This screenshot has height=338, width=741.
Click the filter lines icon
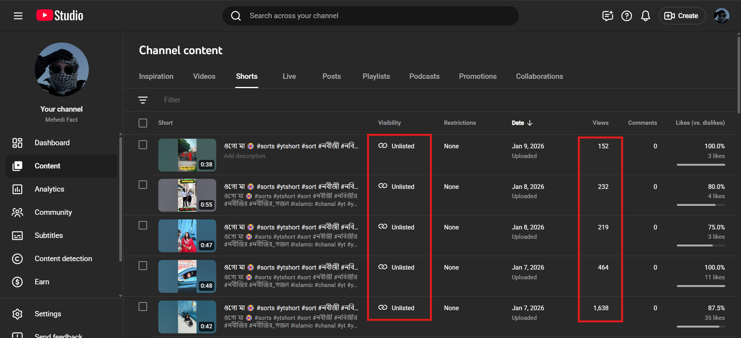coord(143,100)
